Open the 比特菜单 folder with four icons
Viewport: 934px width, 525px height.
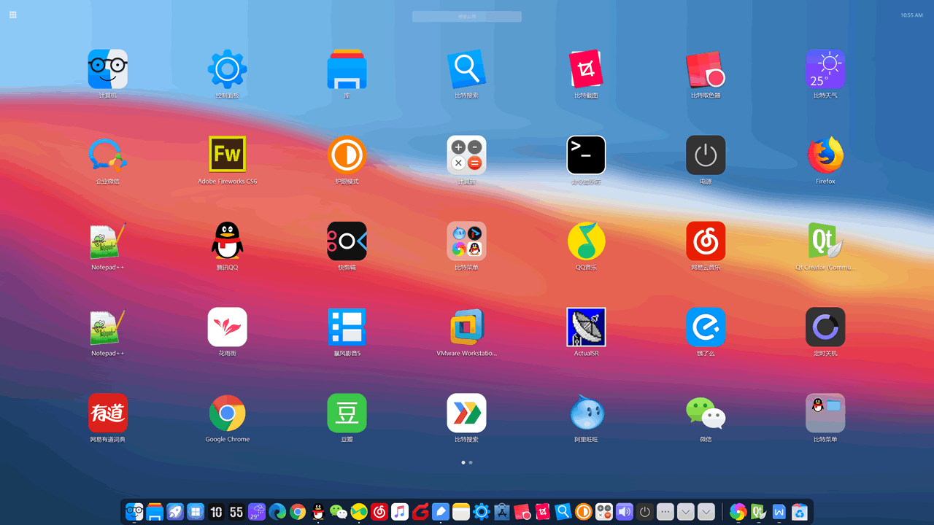(466, 241)
